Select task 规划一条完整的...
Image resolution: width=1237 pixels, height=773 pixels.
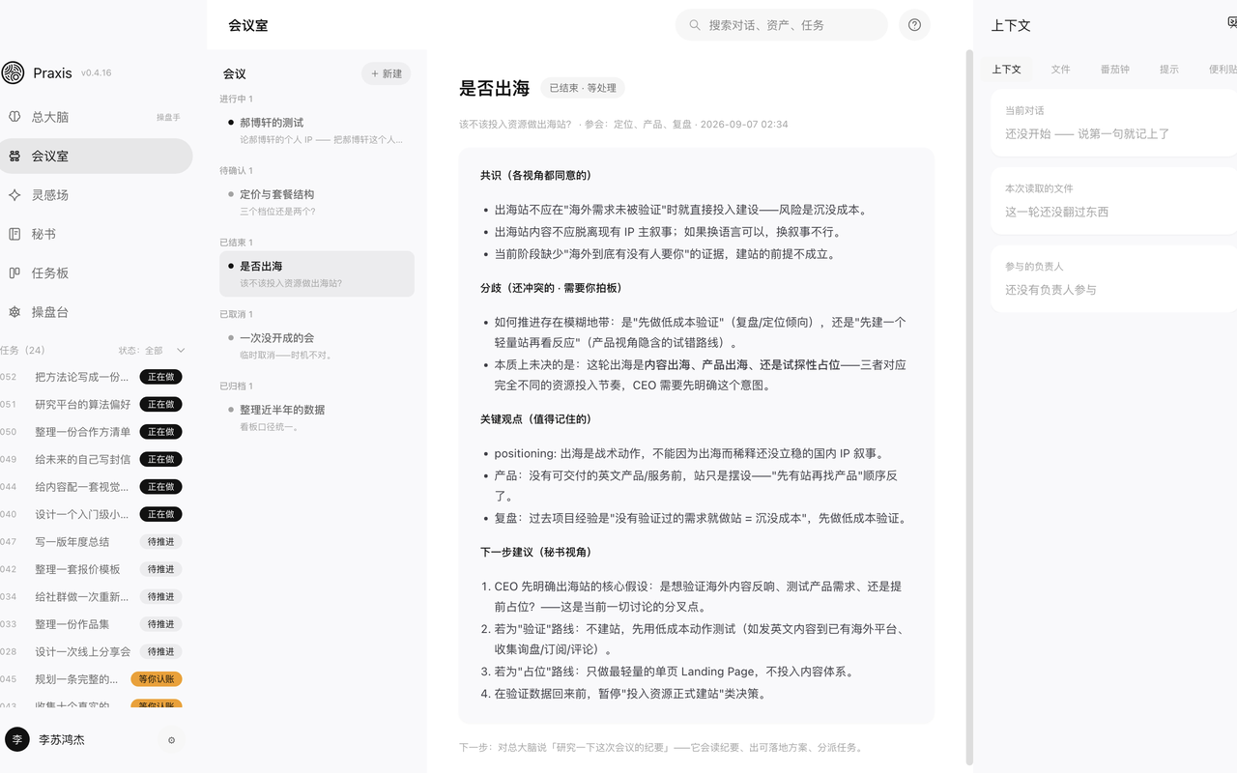point(93,679)
